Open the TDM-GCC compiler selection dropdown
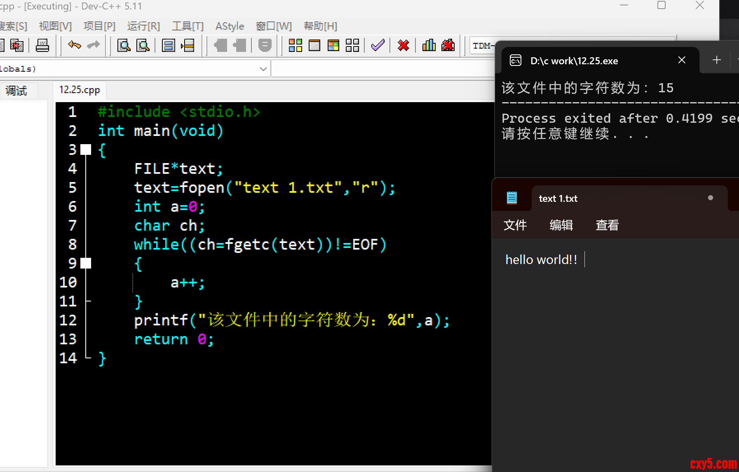The height and width of the screenshot is (472, 739). pyautogui.click(x=482, y=46)
